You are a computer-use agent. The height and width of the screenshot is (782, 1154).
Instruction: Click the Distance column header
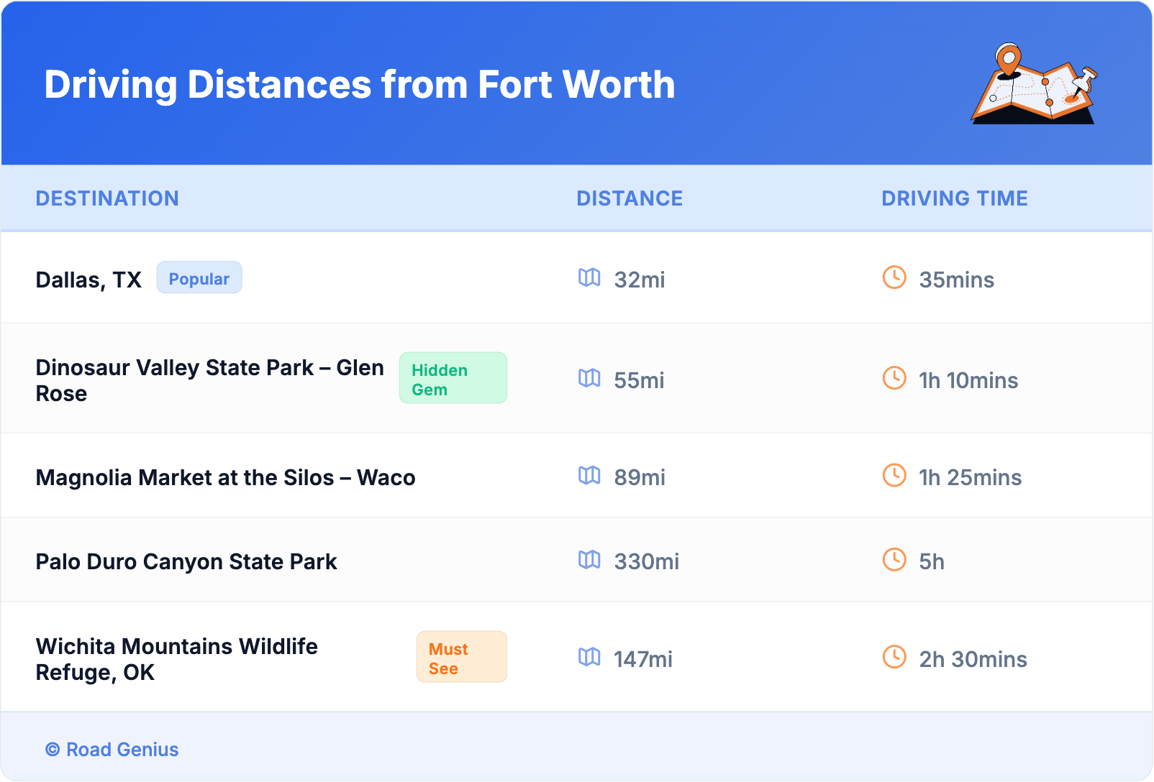(x=630, y=198)
